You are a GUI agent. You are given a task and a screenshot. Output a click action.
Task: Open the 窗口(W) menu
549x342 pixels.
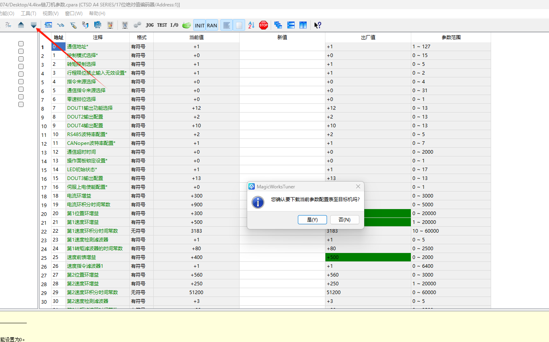click(74, 14)
